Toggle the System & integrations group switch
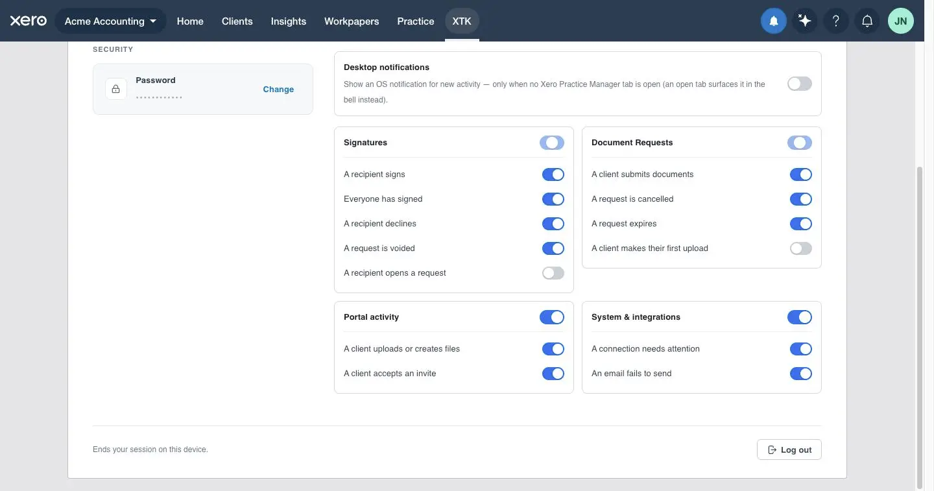Screen dimensions: 934x491 (800, 317)
